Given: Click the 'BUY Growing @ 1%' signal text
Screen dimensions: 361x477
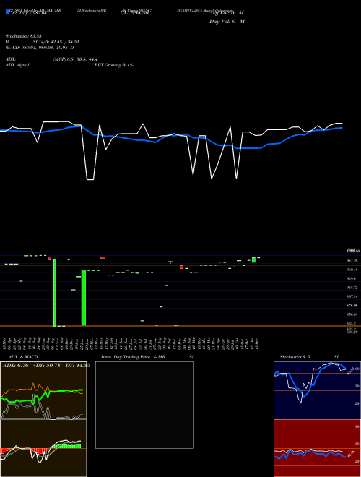Looking at the screenshot, I should click(x=113, y=65).
